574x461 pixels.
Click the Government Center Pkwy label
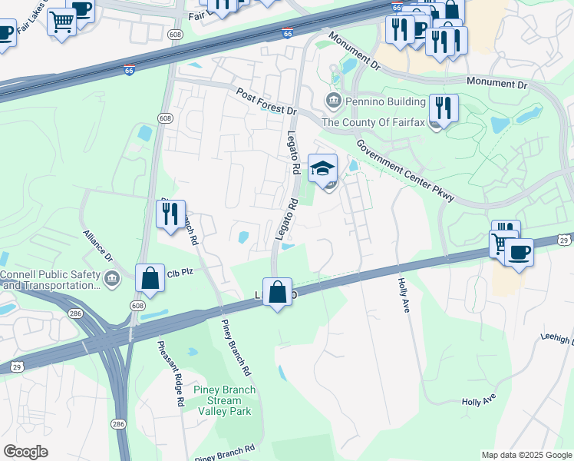pyautogui.click(x=405, y=171)
